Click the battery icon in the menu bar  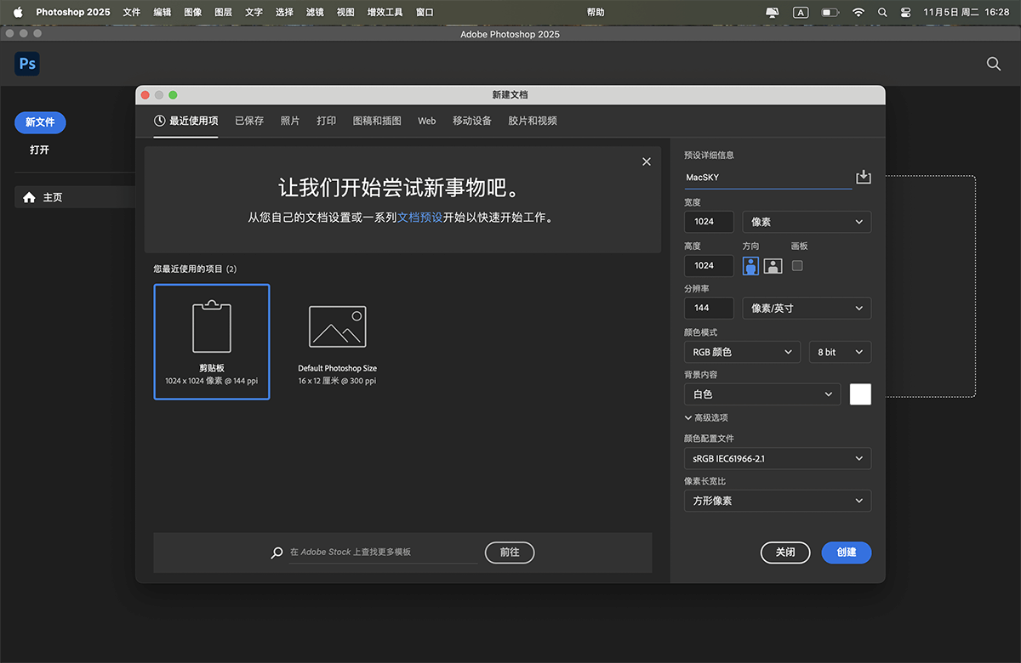point(830,13)
